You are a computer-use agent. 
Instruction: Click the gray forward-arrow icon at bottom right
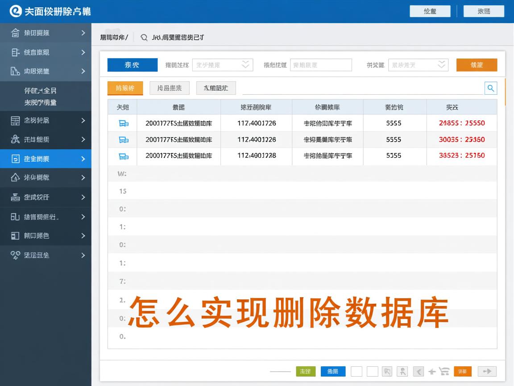click(487, 371)
